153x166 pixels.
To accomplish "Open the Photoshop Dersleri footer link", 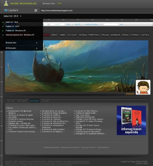I will [x=52, y=147].
